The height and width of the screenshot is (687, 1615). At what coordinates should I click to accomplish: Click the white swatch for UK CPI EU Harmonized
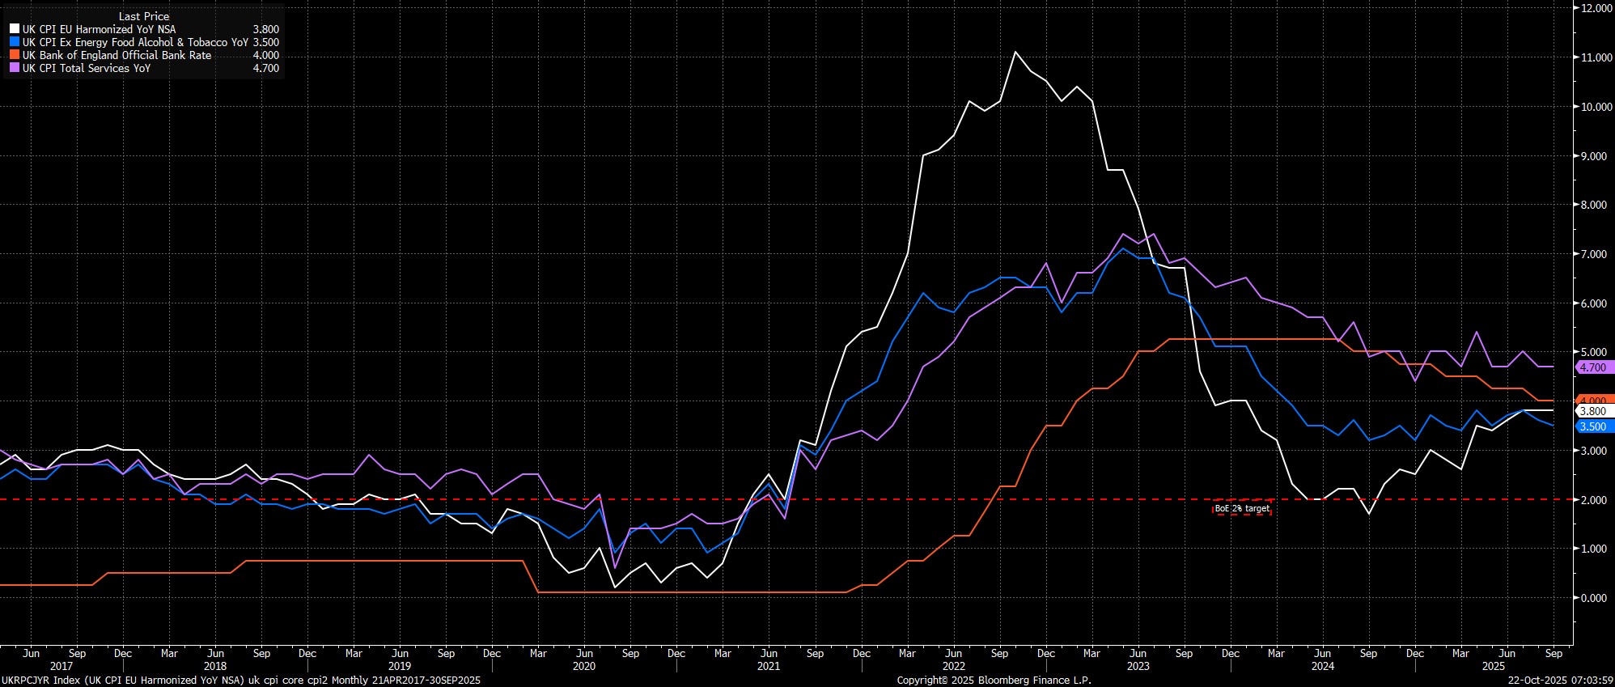[15, 29]
